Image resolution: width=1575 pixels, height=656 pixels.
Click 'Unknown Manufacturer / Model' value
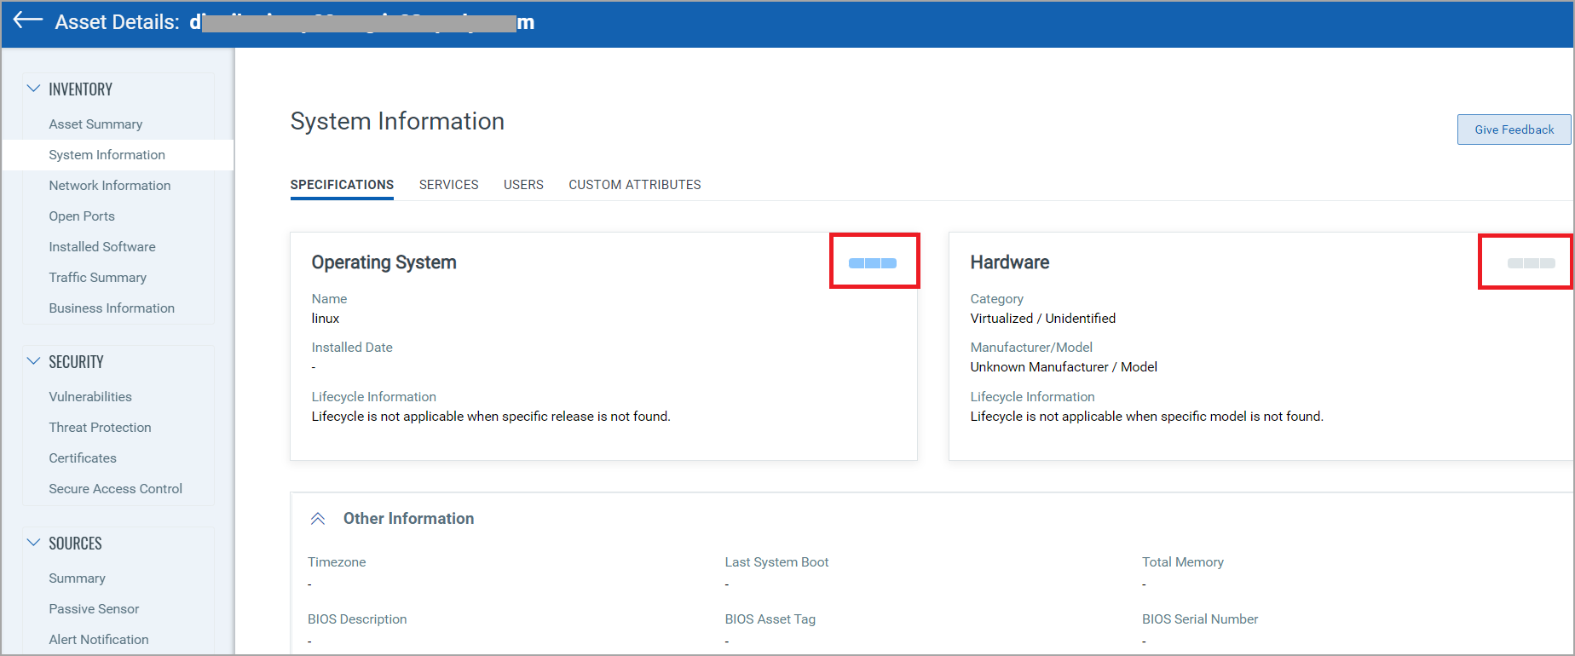tap(1064, 367)
